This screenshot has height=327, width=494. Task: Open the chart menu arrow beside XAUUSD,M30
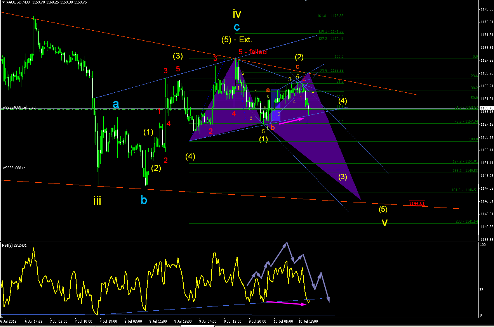(x=3, y=2)
